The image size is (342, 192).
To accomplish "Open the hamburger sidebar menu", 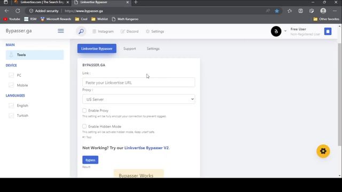I will pos(61,31).
